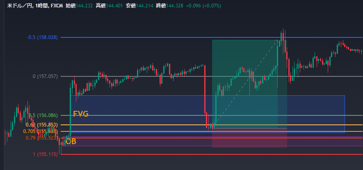
Task: Click the red stop-loss zone
Action: (x=249, y=140)
